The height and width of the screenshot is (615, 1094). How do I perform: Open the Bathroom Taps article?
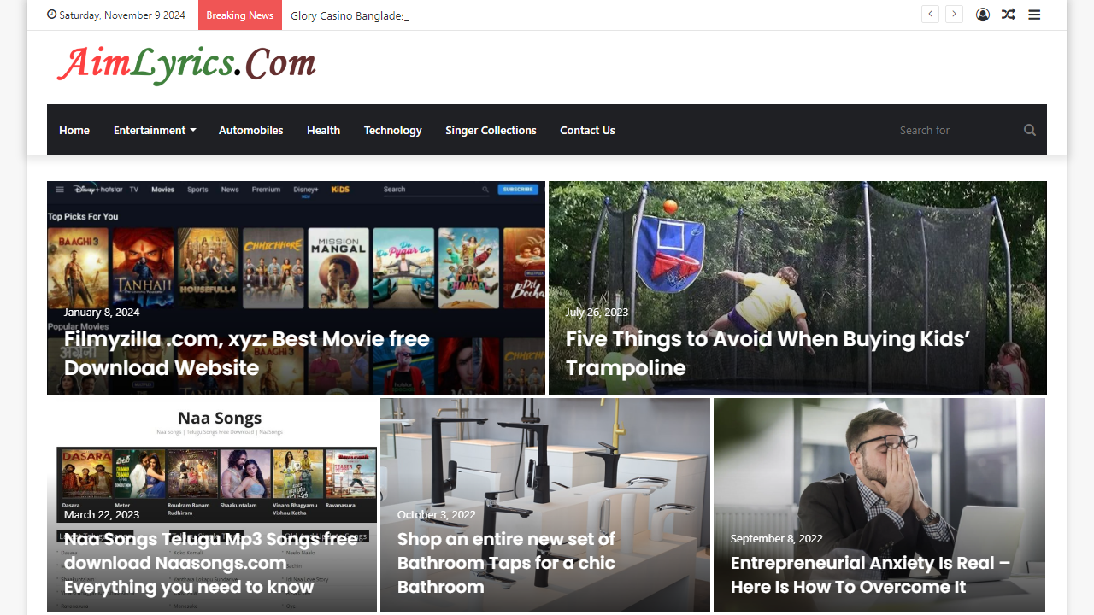click(x=506, y=563)
